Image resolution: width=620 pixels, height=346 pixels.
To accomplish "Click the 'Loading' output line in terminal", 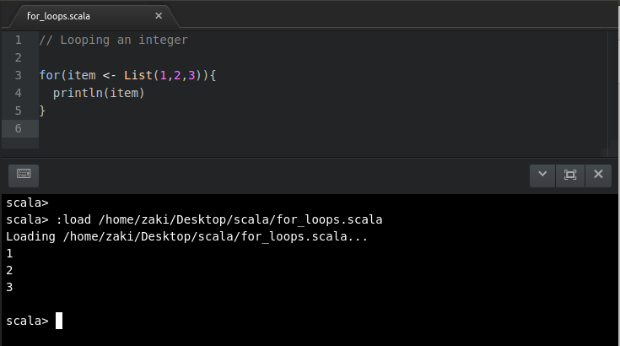I will tap(186, 236).
